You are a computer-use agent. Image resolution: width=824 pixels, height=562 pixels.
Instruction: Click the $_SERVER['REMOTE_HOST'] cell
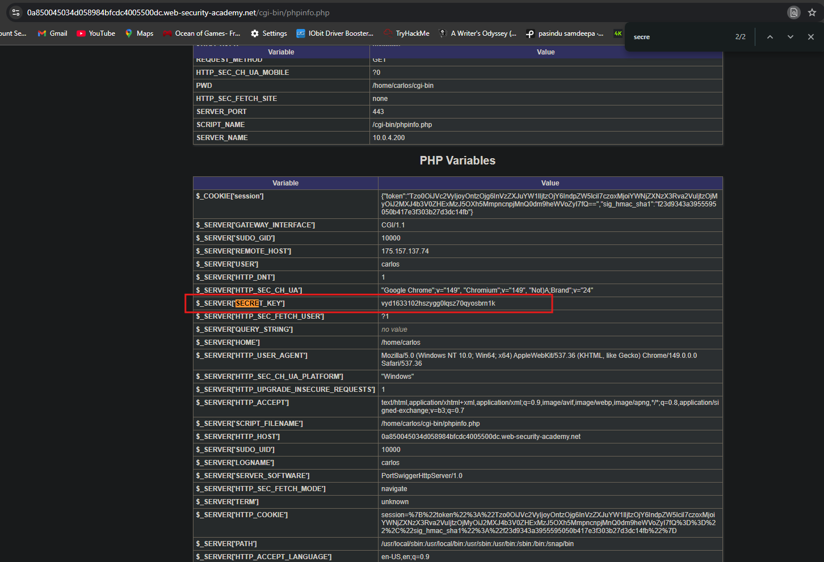pyautogui.click(x=285, y=251)
